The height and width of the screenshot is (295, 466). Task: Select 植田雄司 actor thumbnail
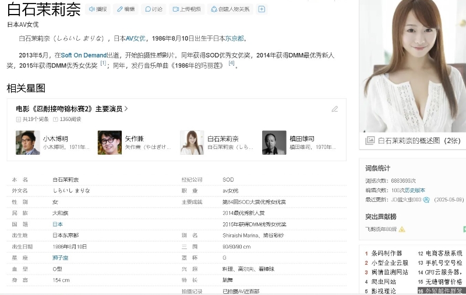click(274, 143)
